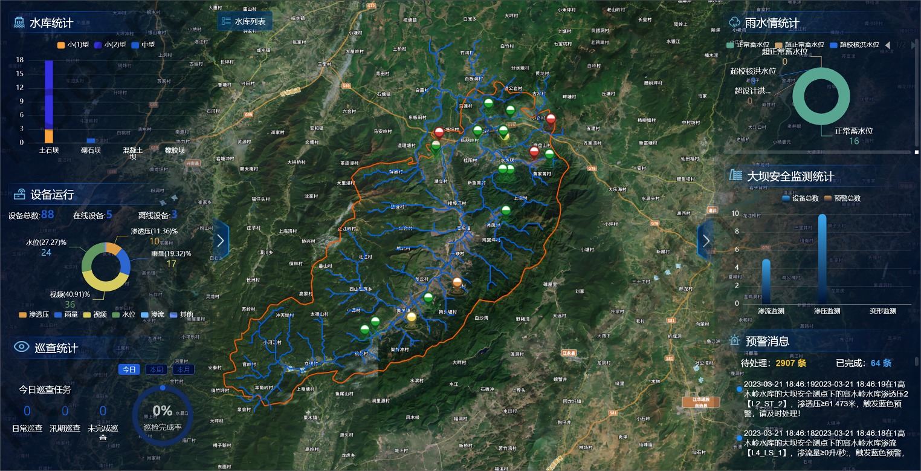Collapse the left panel with chevron arrow

click(x=221, y=241)
